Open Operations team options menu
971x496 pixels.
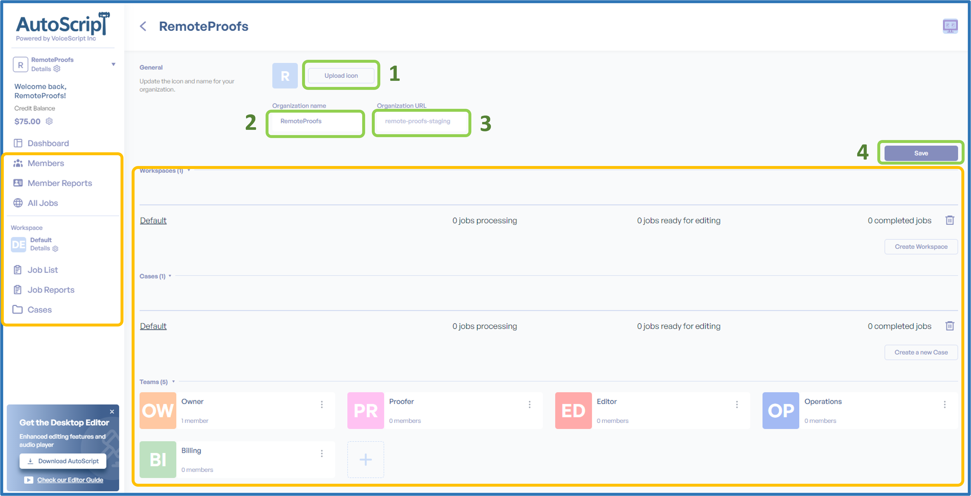pyautogui.click(x=944, y=404)
